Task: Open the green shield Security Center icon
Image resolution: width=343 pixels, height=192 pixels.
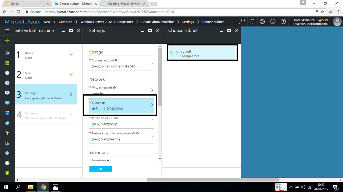Action: (x=7, y=173)
